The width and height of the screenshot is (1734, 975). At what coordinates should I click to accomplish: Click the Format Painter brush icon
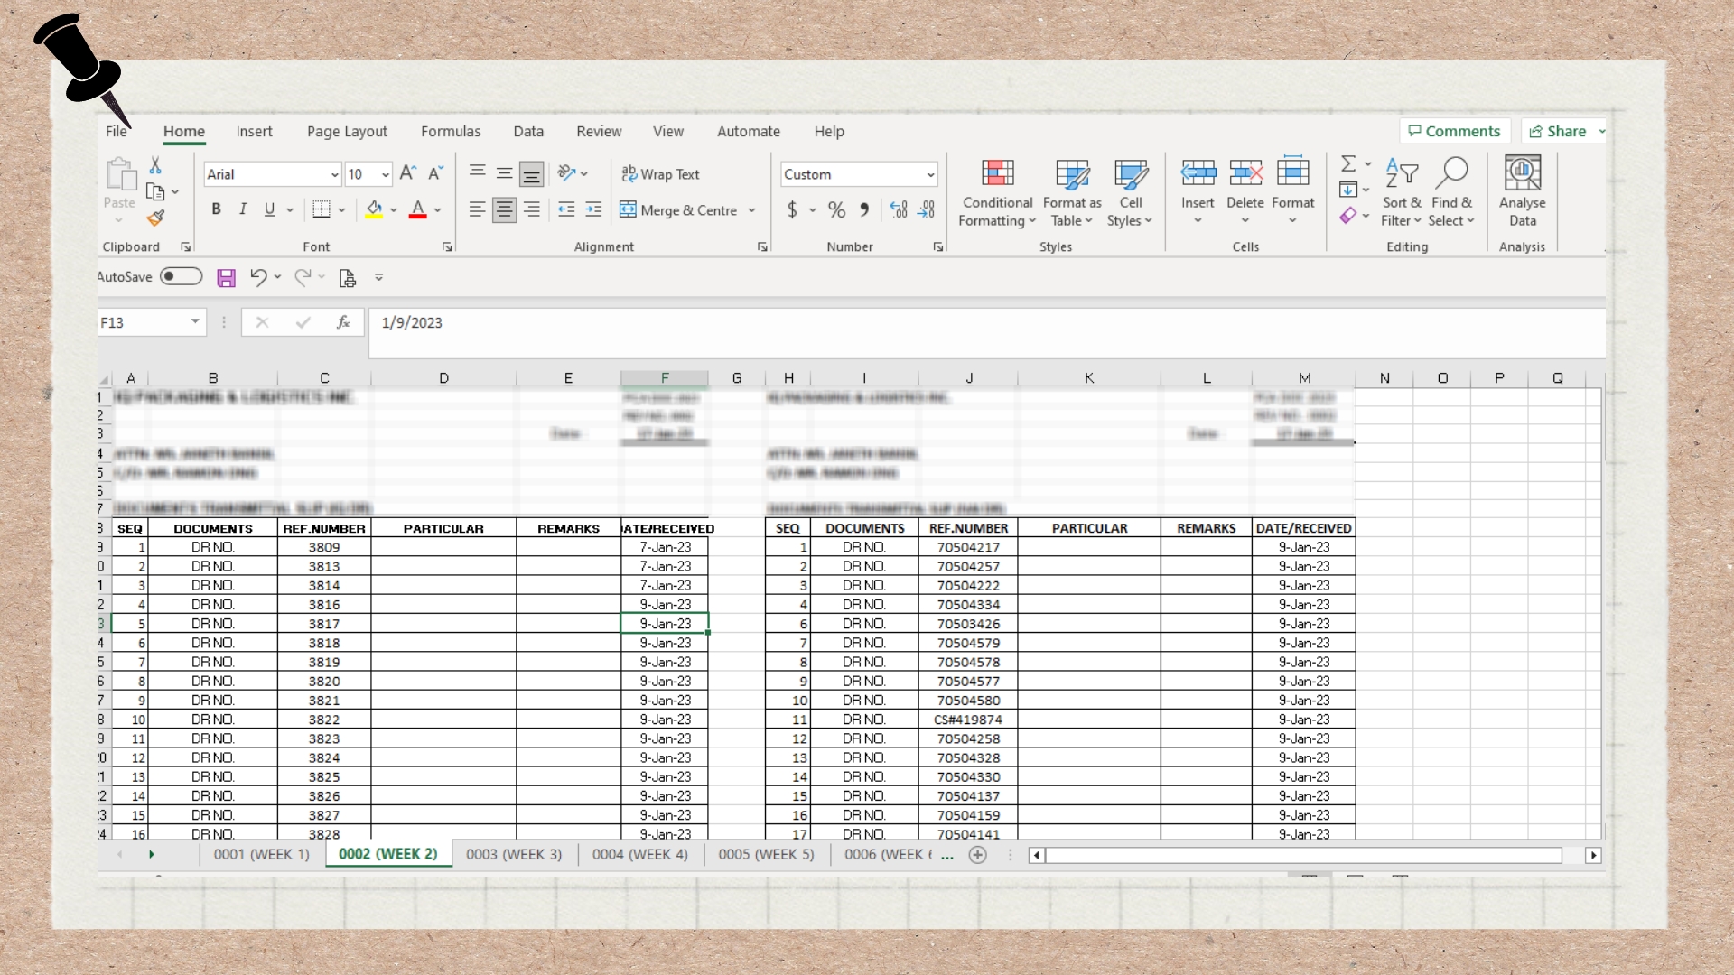click(x=155, y=218)
